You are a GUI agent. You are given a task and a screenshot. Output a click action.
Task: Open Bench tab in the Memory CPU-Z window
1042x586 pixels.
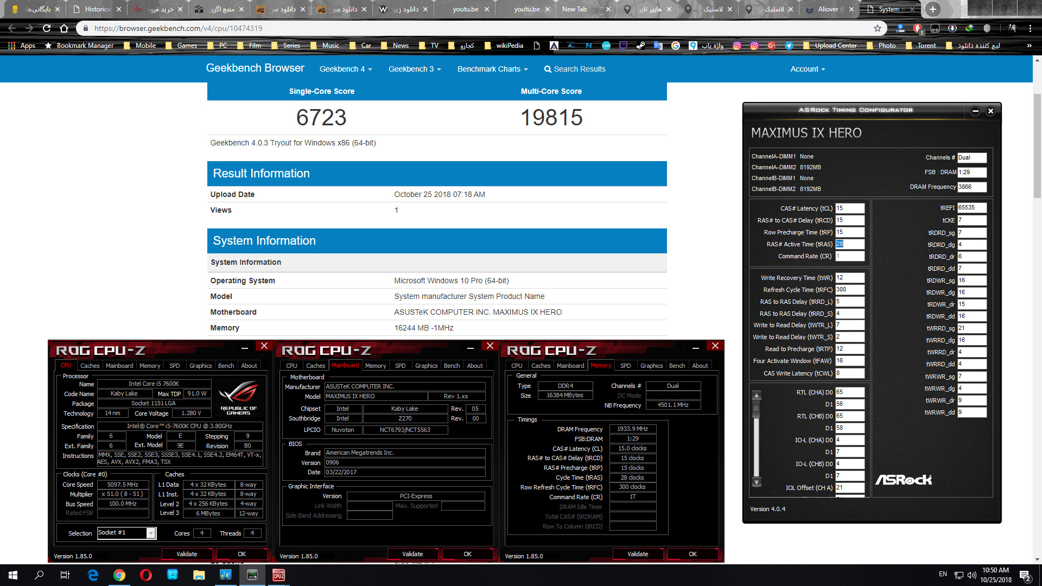[x=677, y=366]
